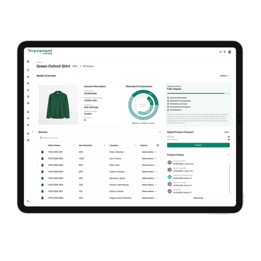Click the user profile avatar
Image resolution: width=261 pixels, height=261 pixels.
(230, 52)
